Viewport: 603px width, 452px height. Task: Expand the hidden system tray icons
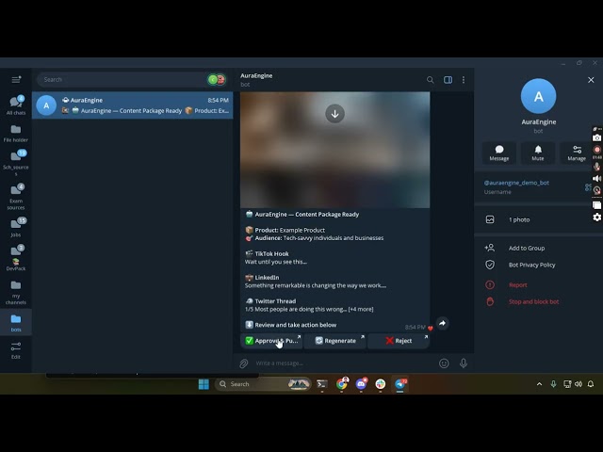pyautogui.click(x=540, y=384)
